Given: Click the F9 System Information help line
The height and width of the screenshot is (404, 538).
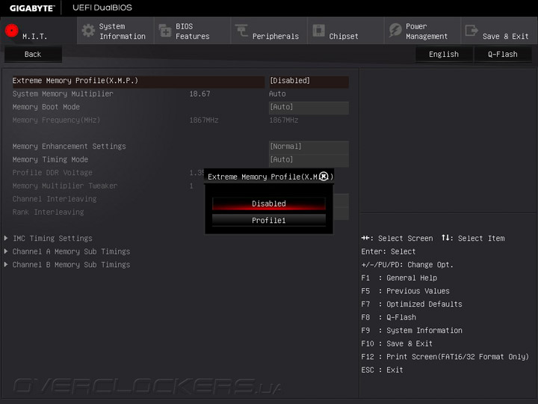Looking at the screenshot, I should [x=412, y=331].
